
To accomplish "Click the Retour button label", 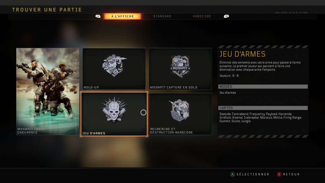I will 291,174.
